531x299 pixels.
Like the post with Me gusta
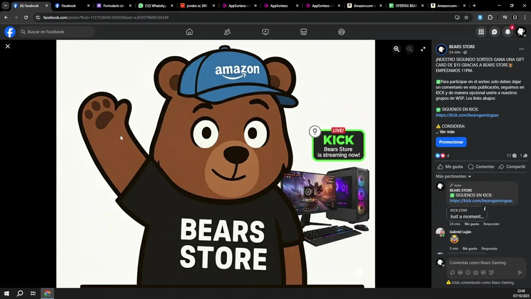450,167
